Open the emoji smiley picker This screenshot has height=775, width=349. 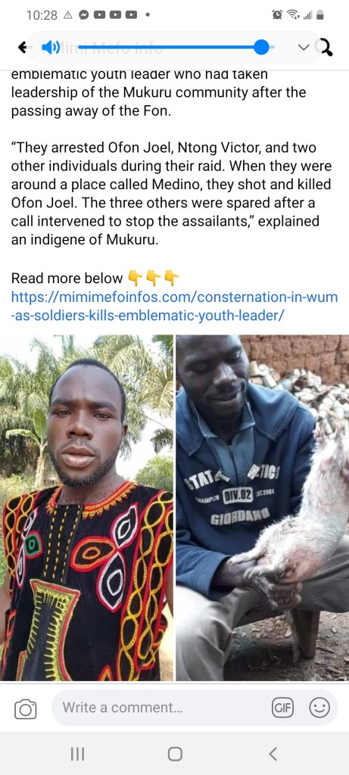click(x=319, y=708)
